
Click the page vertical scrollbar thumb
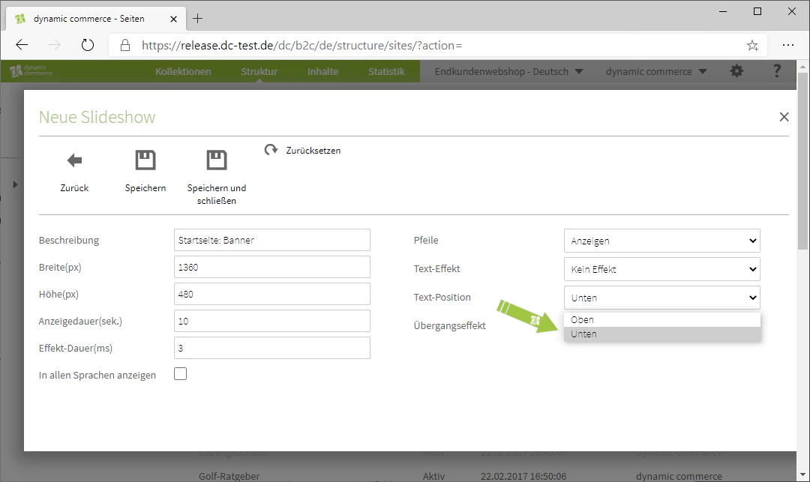[802, 160]
